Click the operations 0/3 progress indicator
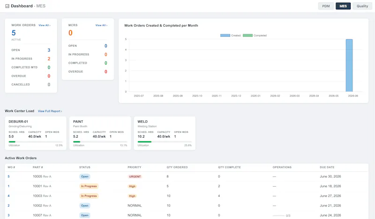The width and height of the screenshot is (375, 219). tap(282, 215)
